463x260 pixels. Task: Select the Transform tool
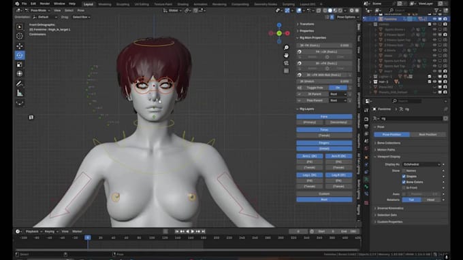point(20,73)
